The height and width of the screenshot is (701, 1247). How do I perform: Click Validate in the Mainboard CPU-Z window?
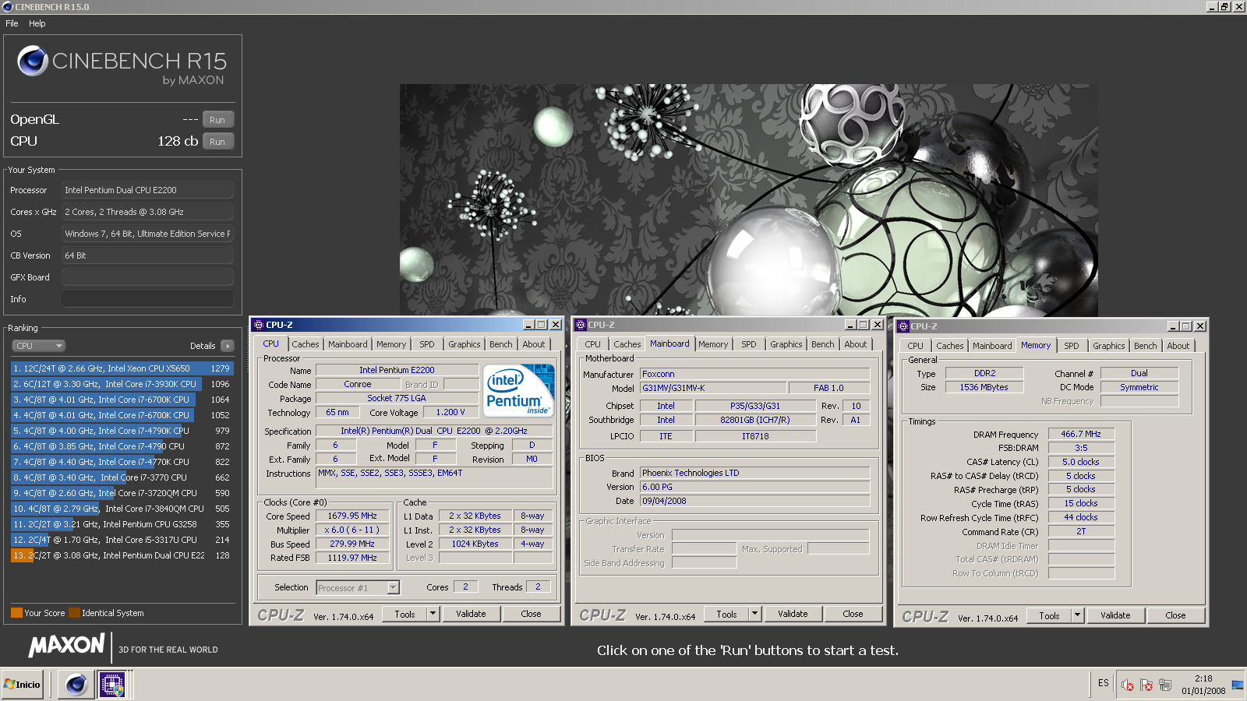(793, 614)
